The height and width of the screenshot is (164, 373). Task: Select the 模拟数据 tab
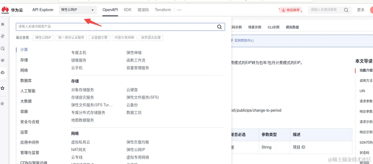coord(292,27)
